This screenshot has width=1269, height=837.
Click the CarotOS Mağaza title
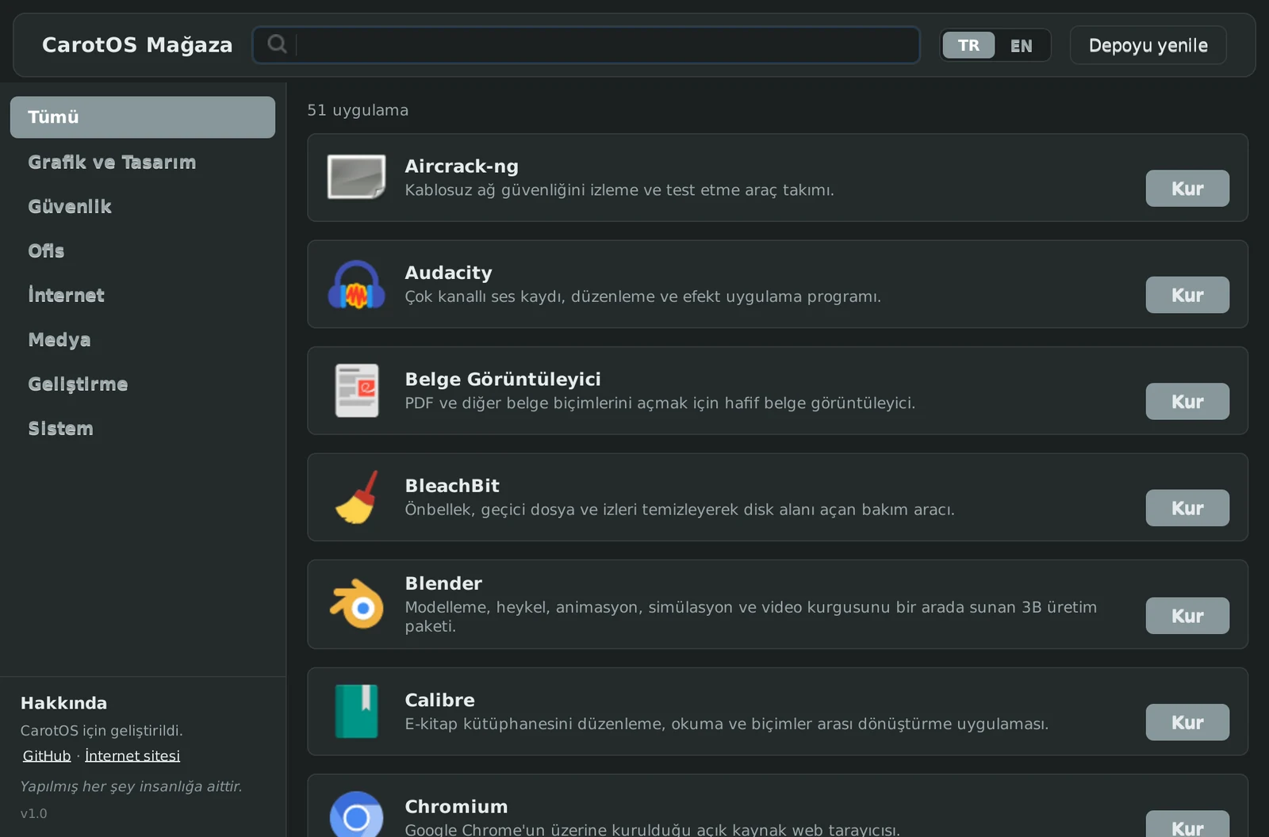pos(137,45)
